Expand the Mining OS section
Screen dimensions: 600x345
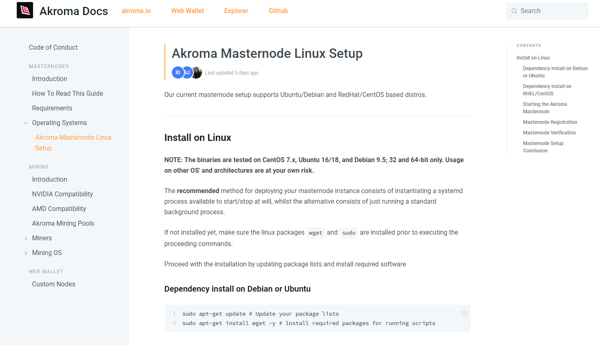pos(26,253)
